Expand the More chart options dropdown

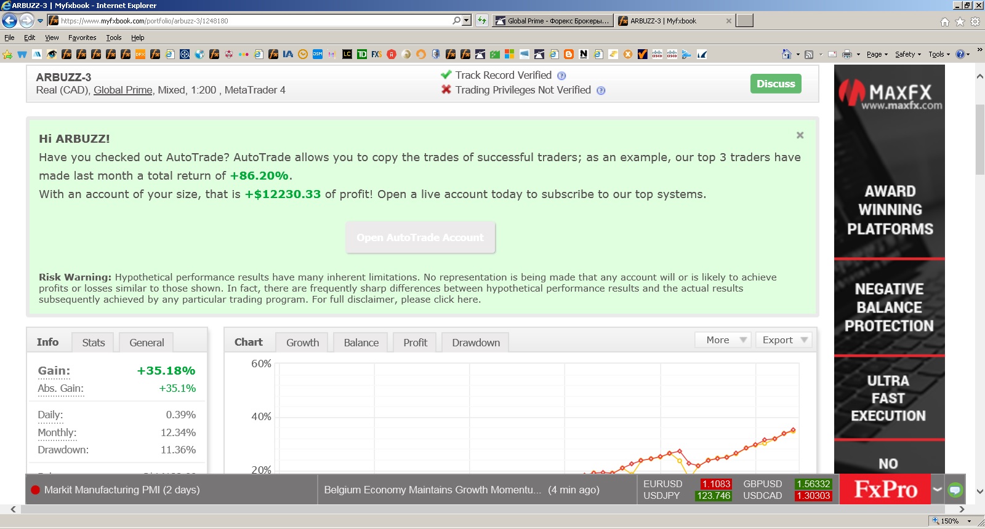click(723, 340)
